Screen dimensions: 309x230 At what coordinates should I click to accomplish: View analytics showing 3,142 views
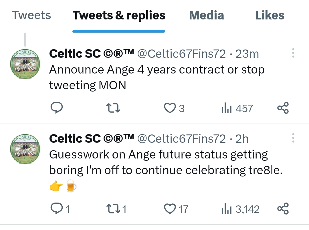point(240,209)
